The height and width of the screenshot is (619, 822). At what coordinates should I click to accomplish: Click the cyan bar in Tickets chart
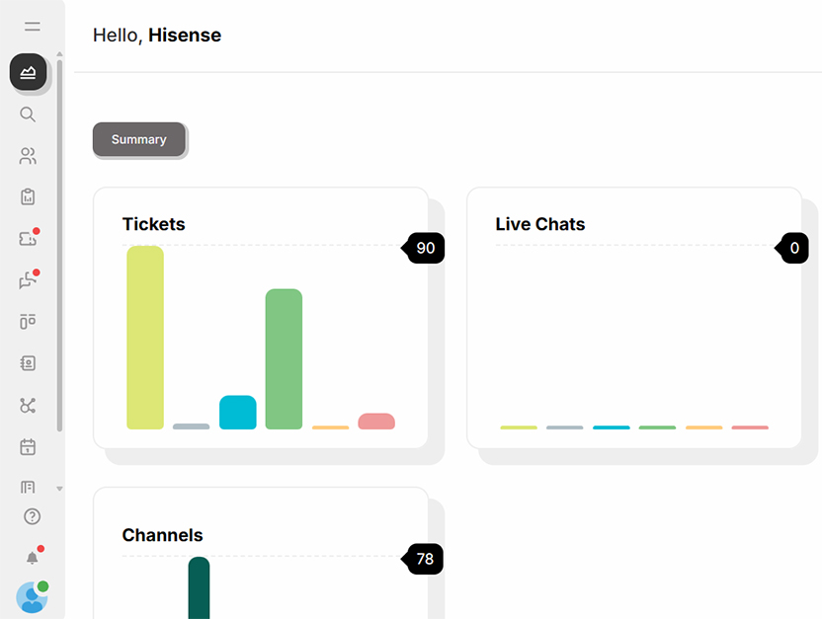point(237,413)
